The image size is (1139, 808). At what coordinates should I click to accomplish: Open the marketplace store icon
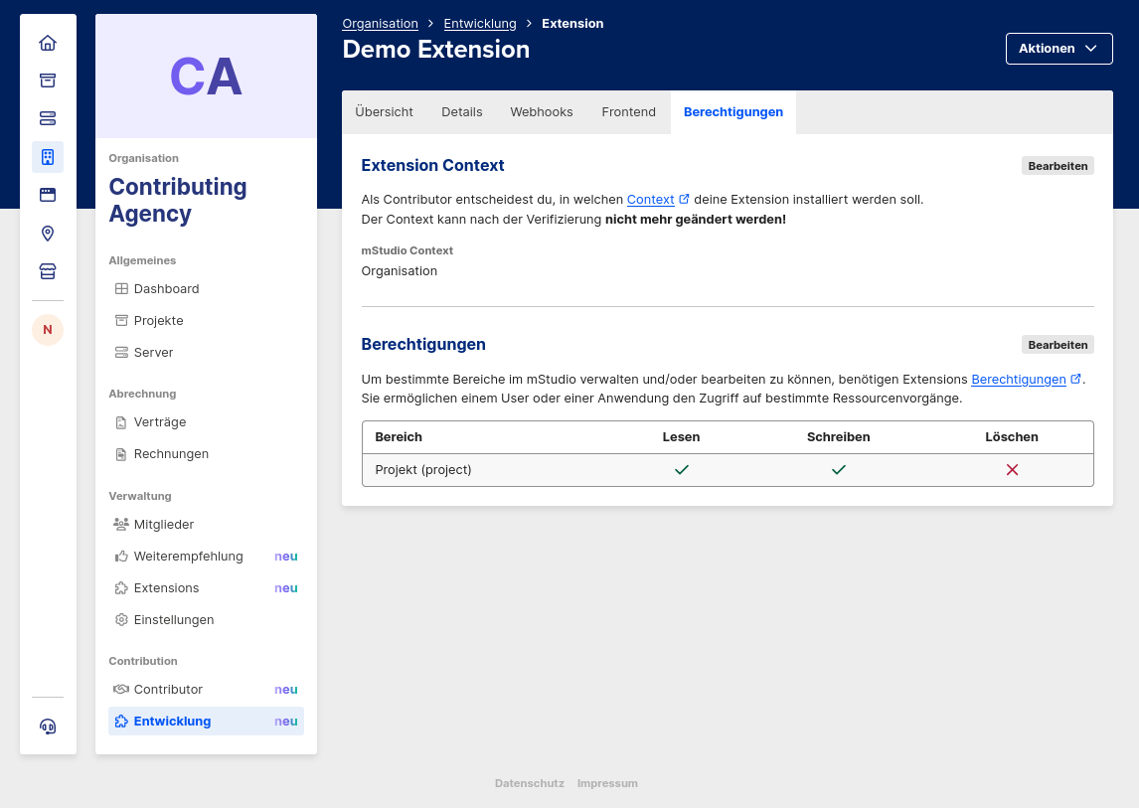48,271
